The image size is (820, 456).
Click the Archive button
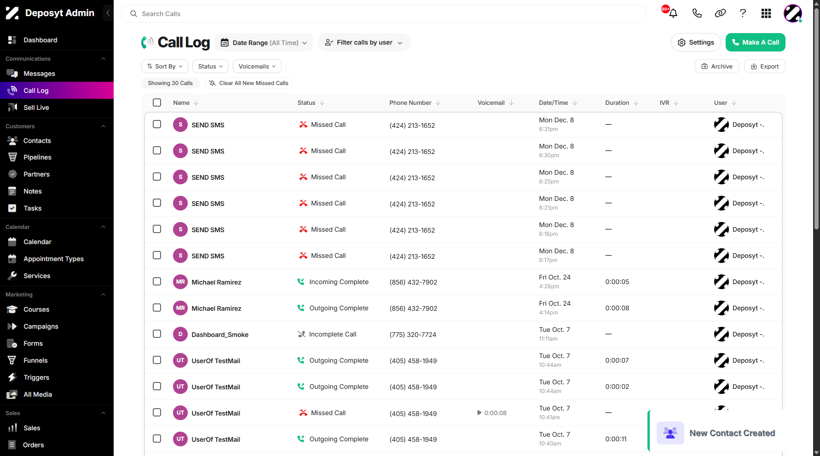click(717, 66)
